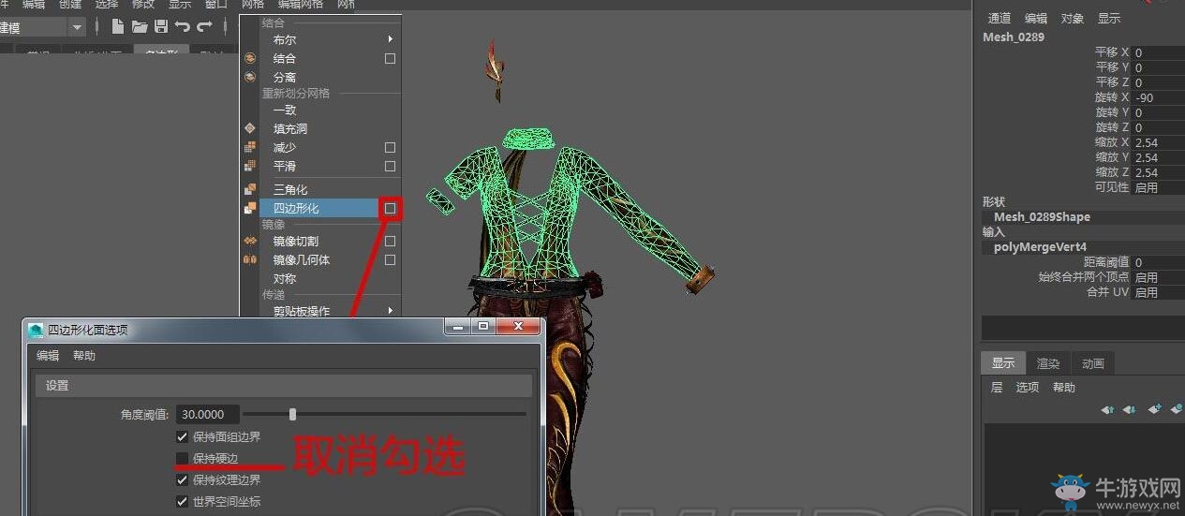The image size is (1185, 516).
Task: Select the Mesh_0289Shape node name
Action: point(1042,216)
